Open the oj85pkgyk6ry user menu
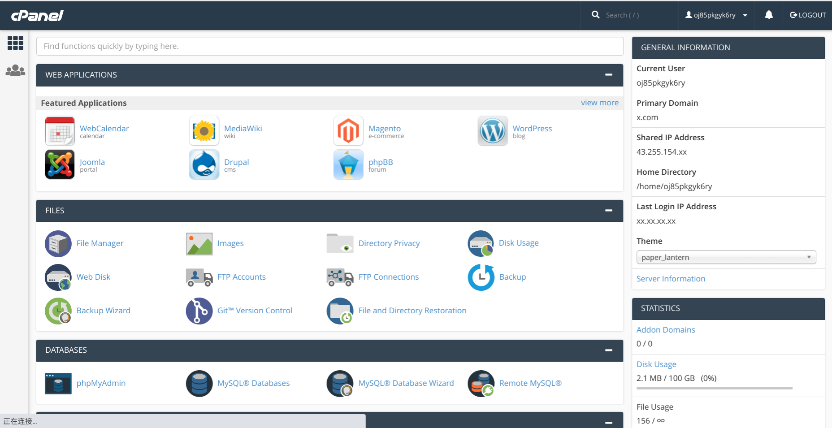The height and width of the screenshot is (428, 832). coord(716,15)
